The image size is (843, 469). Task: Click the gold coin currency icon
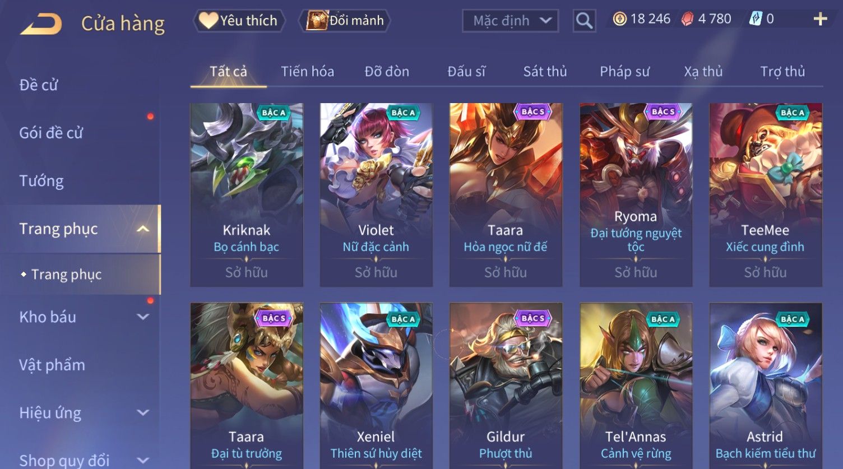pos(619,19)
